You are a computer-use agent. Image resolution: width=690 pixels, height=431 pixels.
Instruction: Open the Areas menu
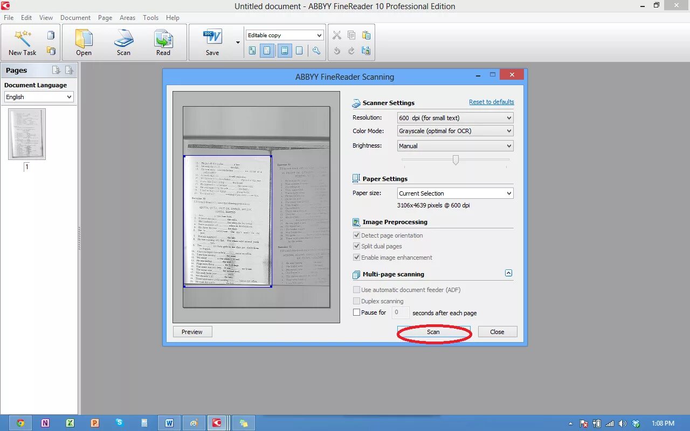(x=127, y=18)
